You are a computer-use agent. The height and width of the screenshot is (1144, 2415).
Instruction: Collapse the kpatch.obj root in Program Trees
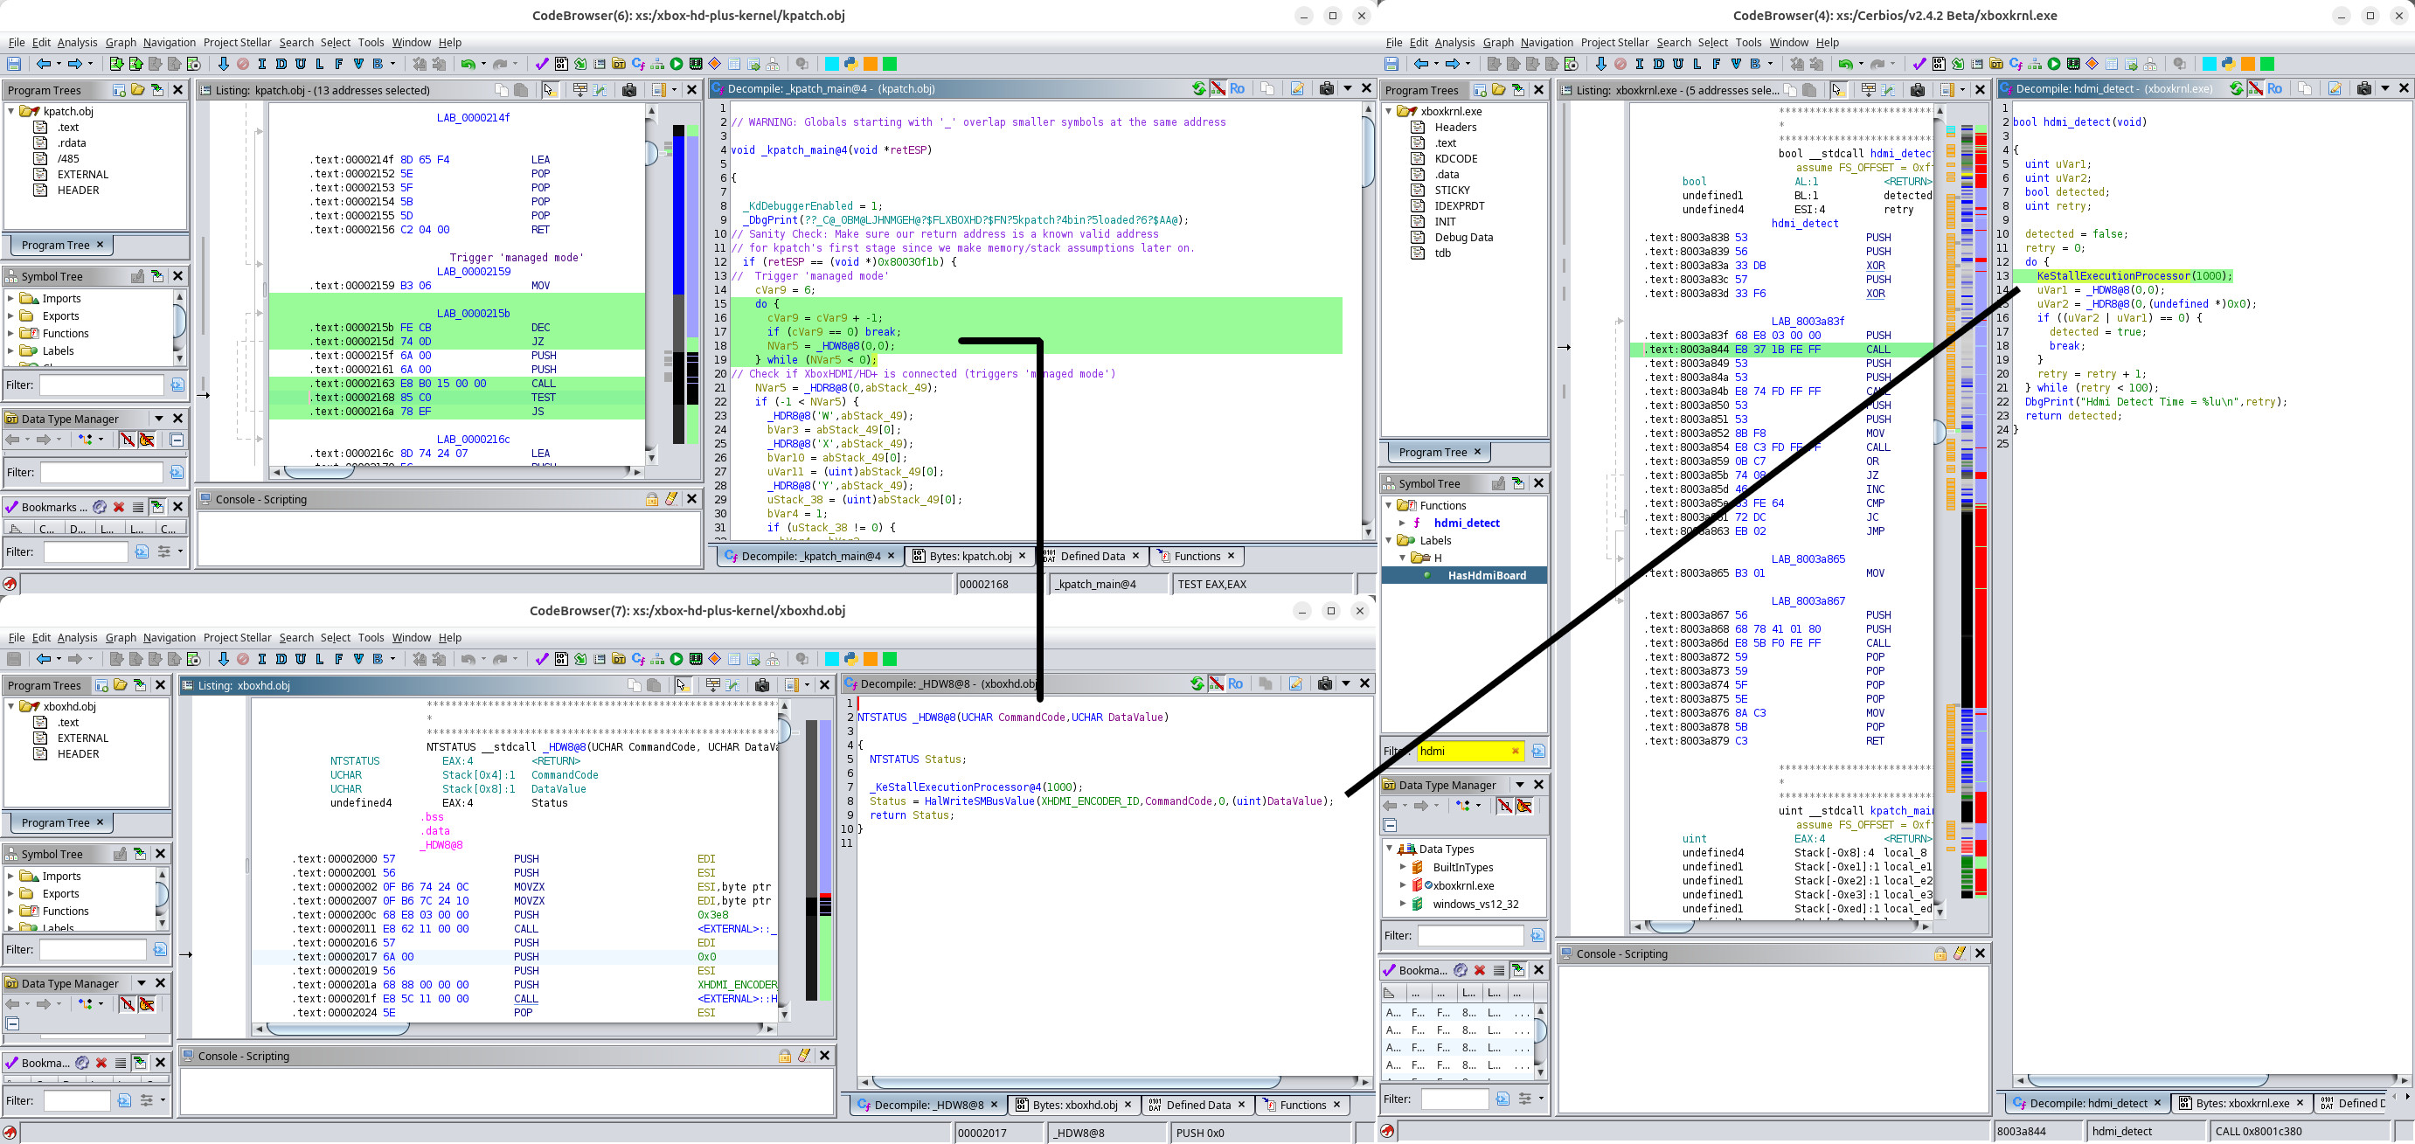tap(11, 111)
